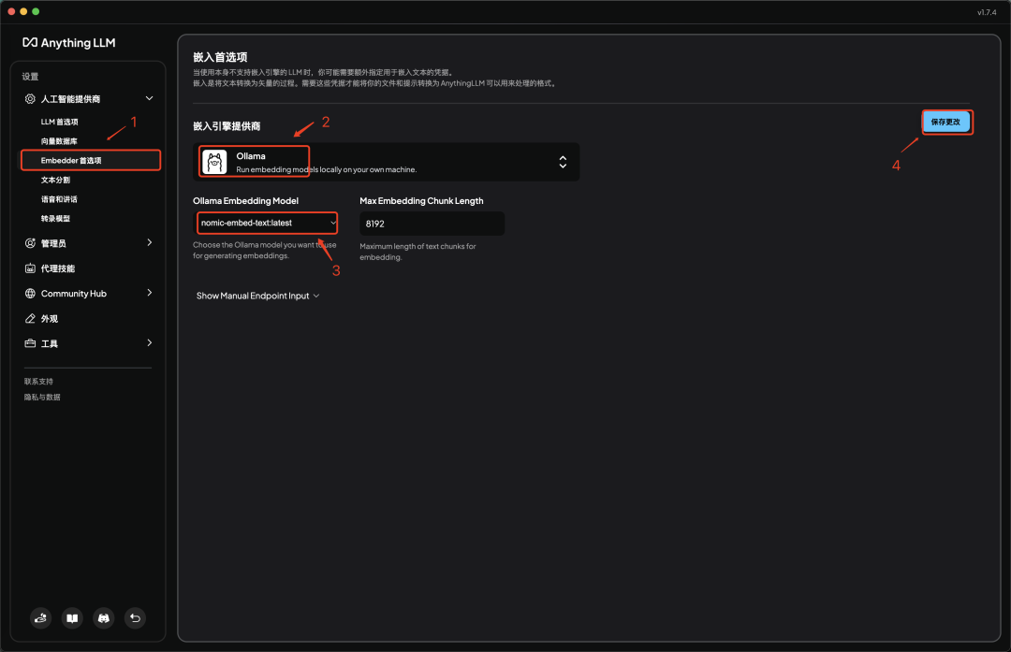1011x652 pixels.
Task: Click the 管理员 user icon
Action: tap(30, 243)
